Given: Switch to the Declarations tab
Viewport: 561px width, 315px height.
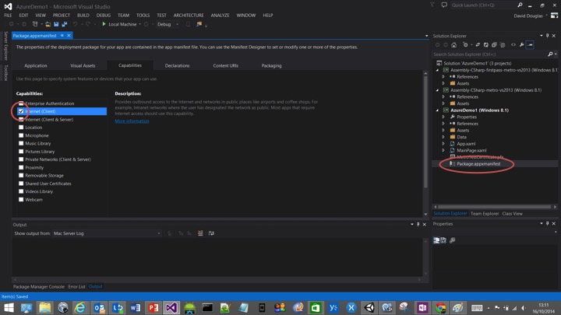Looking at the screenshot, I should [177, 65].
